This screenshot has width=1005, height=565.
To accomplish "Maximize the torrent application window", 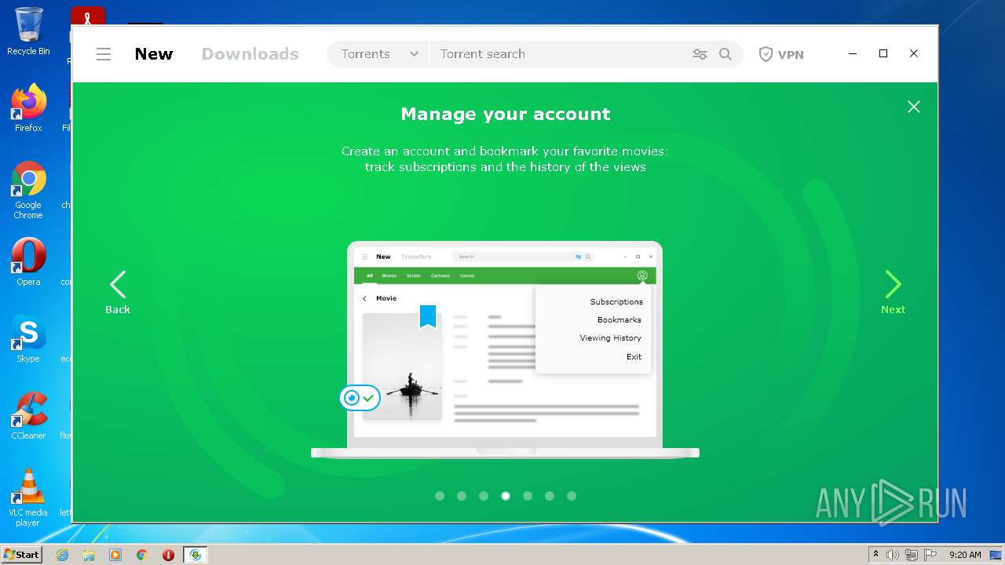I will pyautogui.click(x=883, y=53).
